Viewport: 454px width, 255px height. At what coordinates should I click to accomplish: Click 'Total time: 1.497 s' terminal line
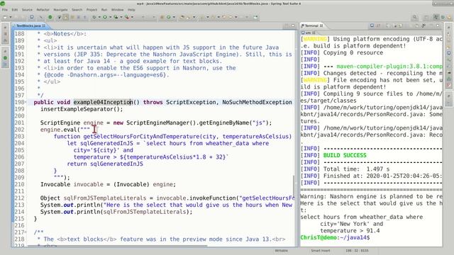pyautogui.click(x=356, y=169)
